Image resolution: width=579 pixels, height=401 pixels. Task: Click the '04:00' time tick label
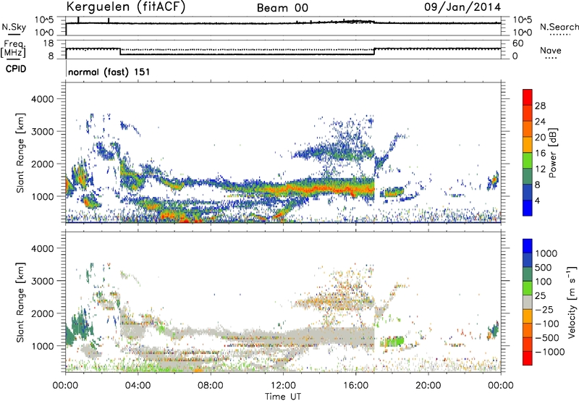click(138, 386)
